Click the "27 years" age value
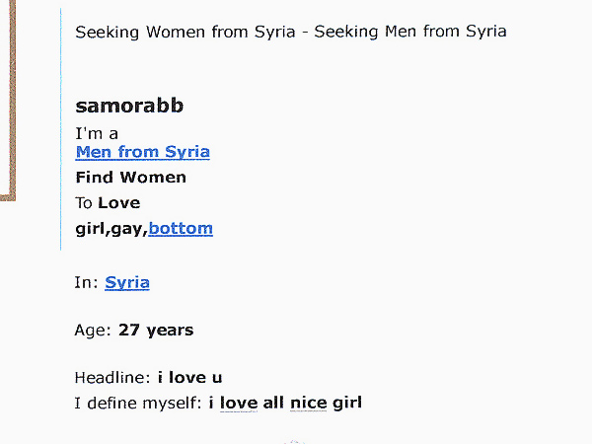Screen dimensions: 592x444 156,331
